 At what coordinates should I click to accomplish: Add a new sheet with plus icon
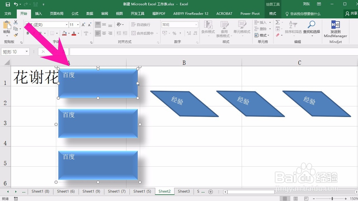click(211, 192)
